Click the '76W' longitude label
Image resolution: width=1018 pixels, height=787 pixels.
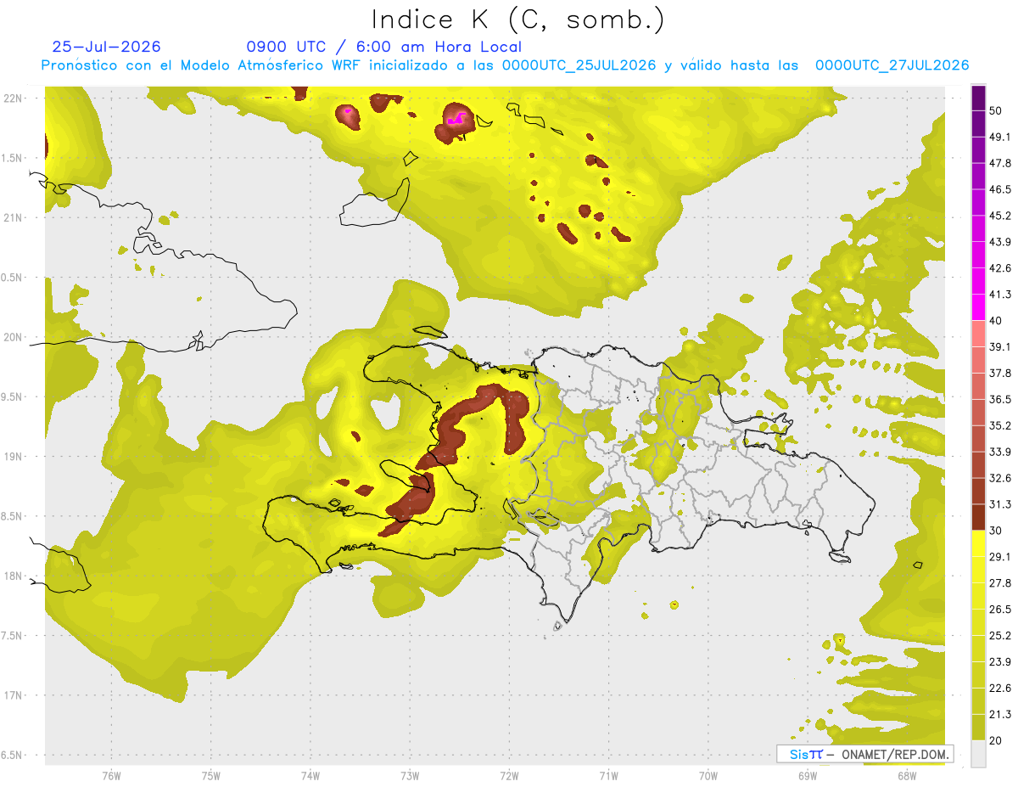click(x=111, y=775)
